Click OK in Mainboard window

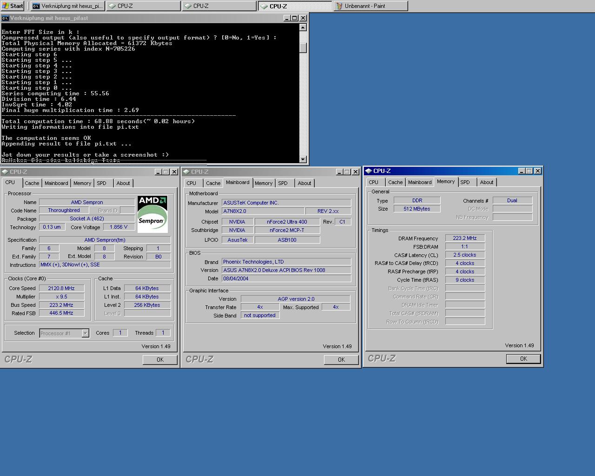341,359
